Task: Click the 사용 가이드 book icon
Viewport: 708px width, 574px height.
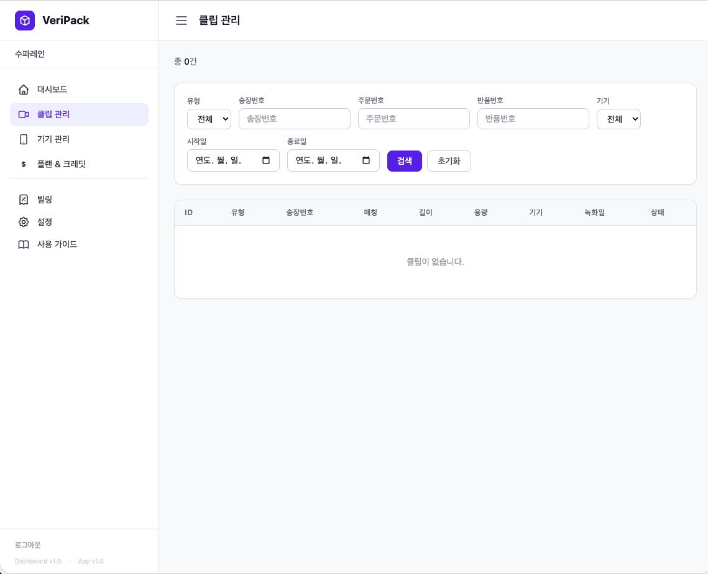Action: (24, 244)
